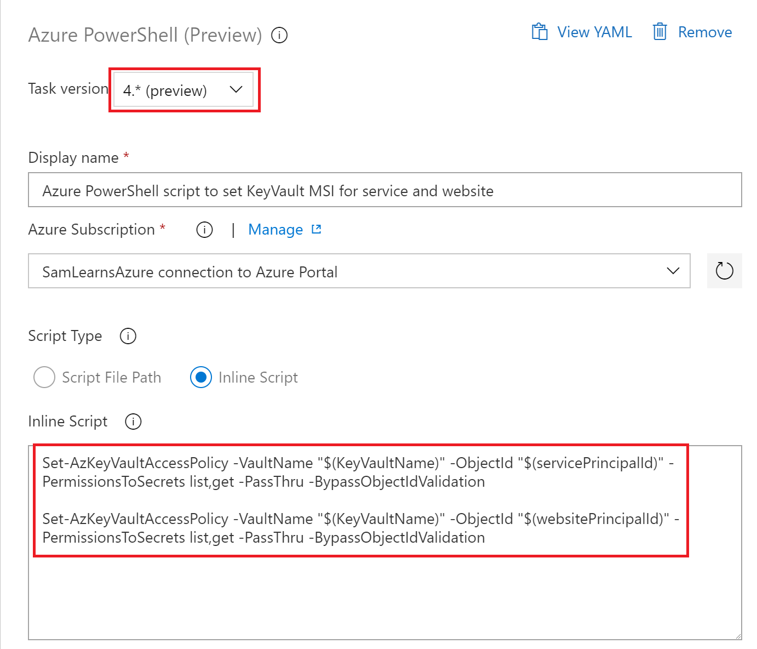Click the chevron arrow in Task version box
Image resolution: width=757 pixels, height=649 pixels.
pos(236,90)
